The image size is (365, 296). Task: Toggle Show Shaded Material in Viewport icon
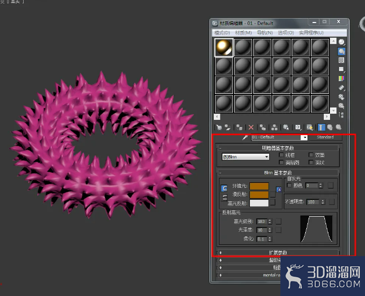[310, 127]
